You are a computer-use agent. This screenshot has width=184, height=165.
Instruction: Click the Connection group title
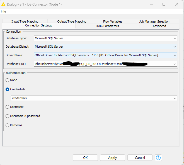(x=13, y=31)
